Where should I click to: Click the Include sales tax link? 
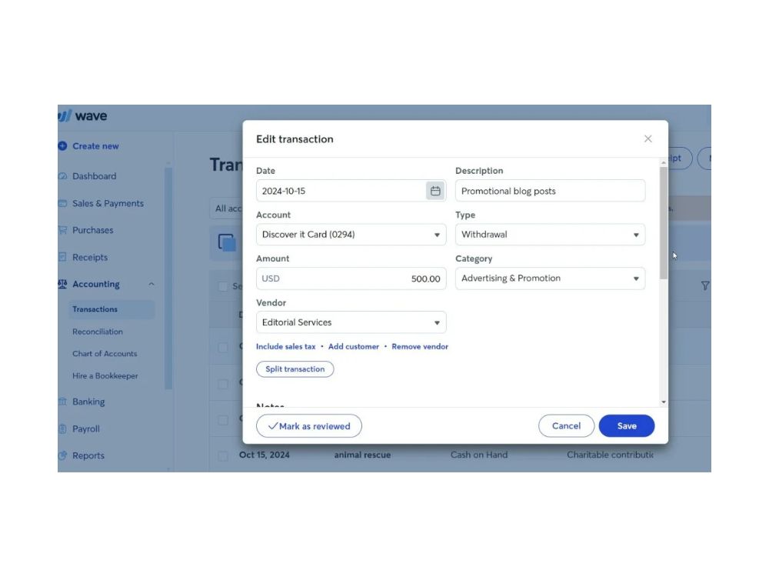pyautogui.click(x=286, y=346)
